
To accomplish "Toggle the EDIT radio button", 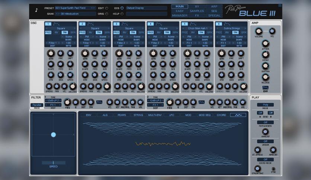I will [x=107, y=8].
